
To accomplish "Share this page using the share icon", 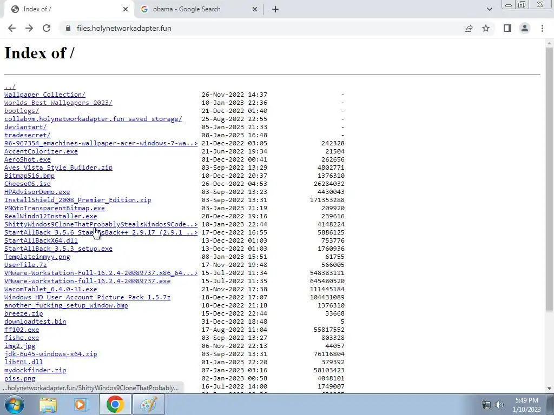I will (x=469, y=28).
